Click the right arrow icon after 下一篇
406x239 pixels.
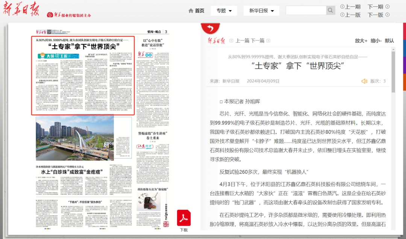point(268,41)
